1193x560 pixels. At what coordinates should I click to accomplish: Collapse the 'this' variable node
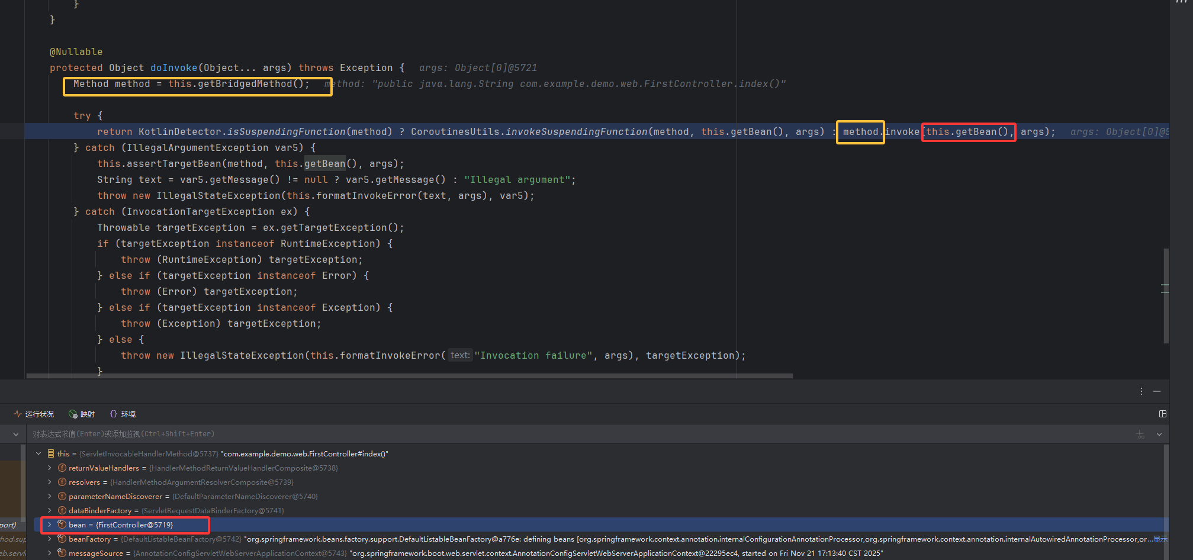coord(38,454)
